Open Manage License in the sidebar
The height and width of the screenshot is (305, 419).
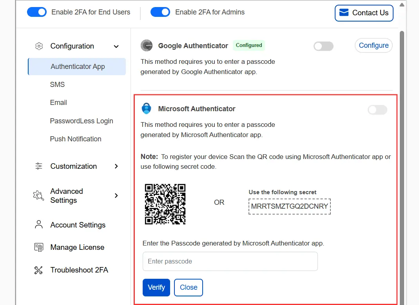pos(77,247)
